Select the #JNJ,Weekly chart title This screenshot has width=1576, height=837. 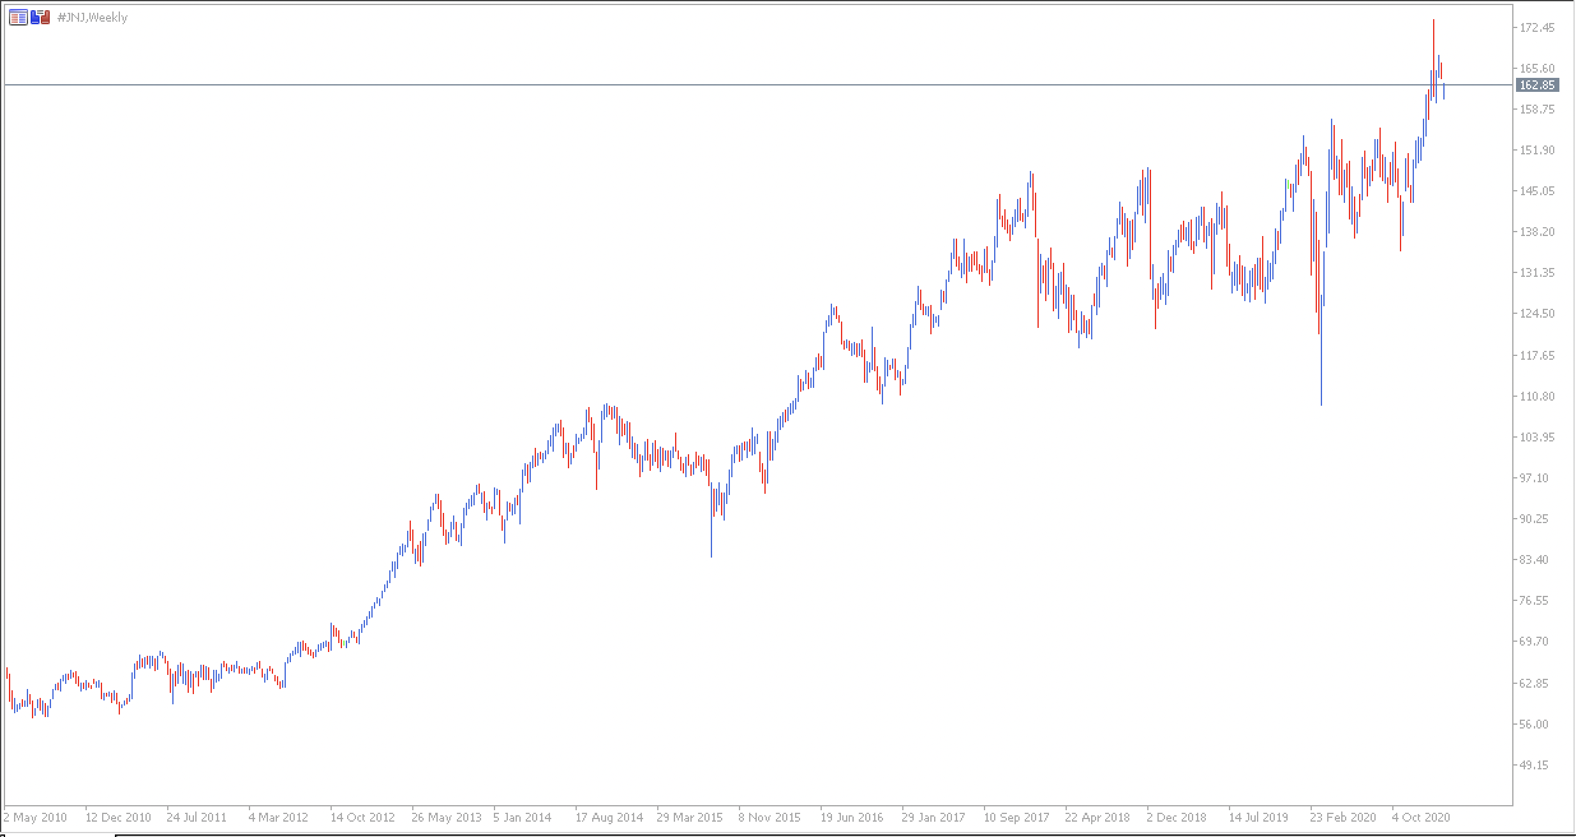click(93, 17)
